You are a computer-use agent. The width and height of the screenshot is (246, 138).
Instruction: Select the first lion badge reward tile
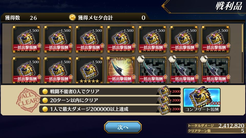(x=26, y=39)
